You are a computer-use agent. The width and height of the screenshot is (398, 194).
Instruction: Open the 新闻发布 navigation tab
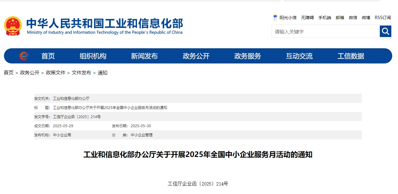tap(144, 56)
